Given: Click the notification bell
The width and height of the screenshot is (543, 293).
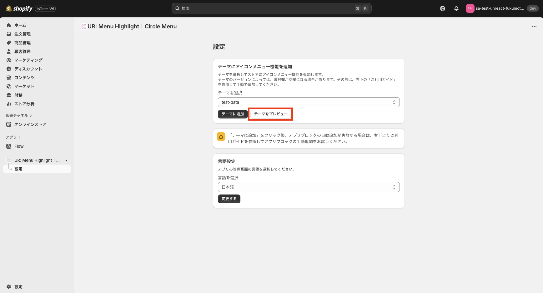Looking at the screenshot, I should pos(456,8).
